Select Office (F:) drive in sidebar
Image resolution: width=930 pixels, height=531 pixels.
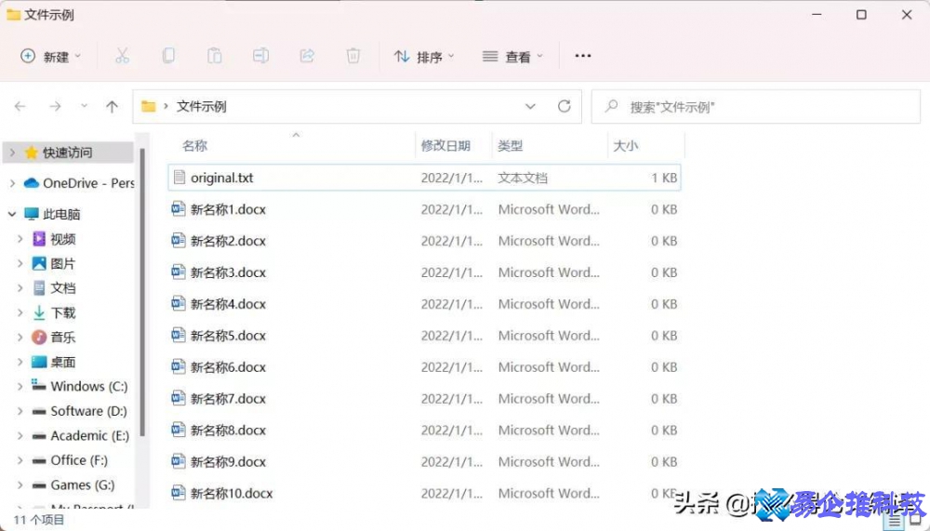79,459
